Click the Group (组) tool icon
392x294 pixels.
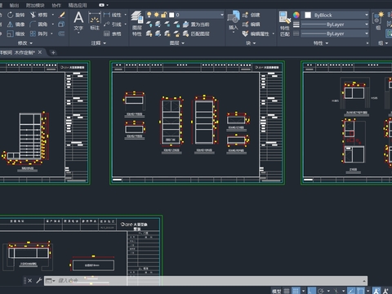[378, 20]
